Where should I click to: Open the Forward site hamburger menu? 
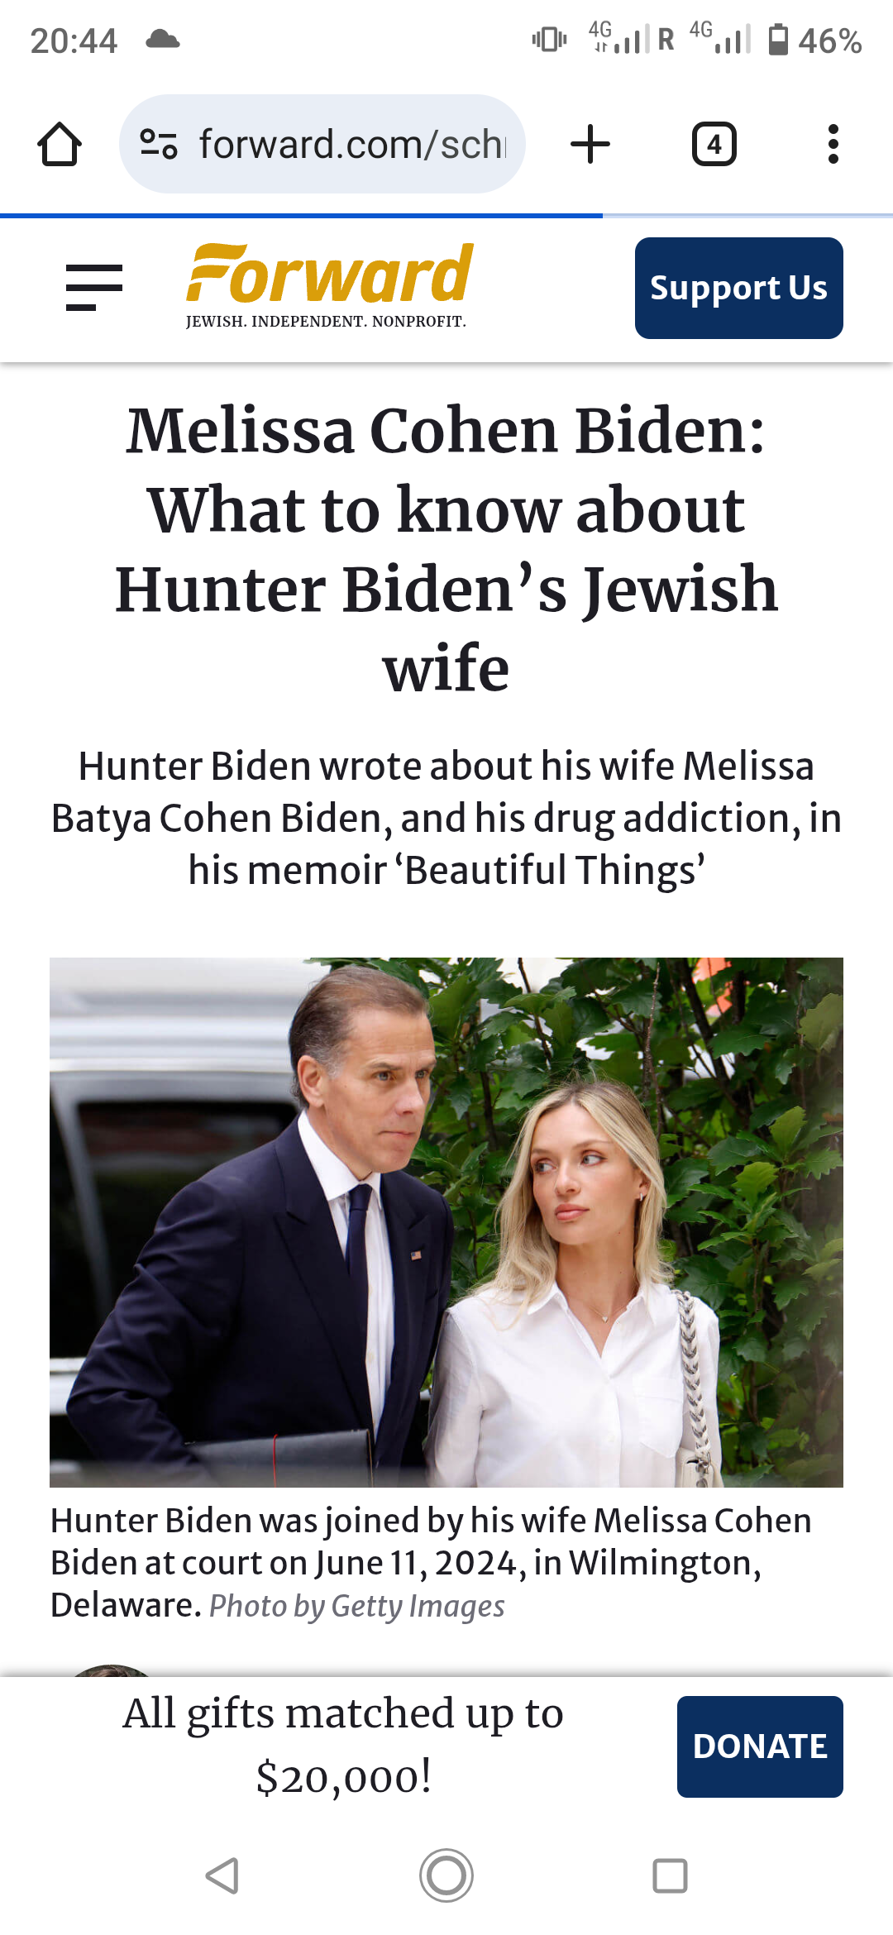tap(94, 288)
